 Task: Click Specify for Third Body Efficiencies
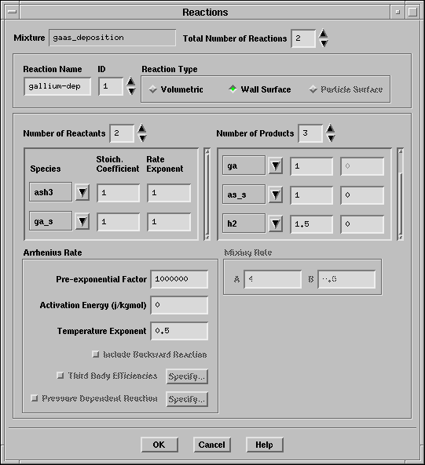187,376
